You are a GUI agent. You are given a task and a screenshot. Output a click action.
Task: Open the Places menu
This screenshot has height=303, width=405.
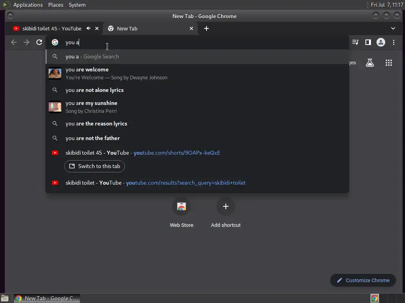[x=56, y=5]
